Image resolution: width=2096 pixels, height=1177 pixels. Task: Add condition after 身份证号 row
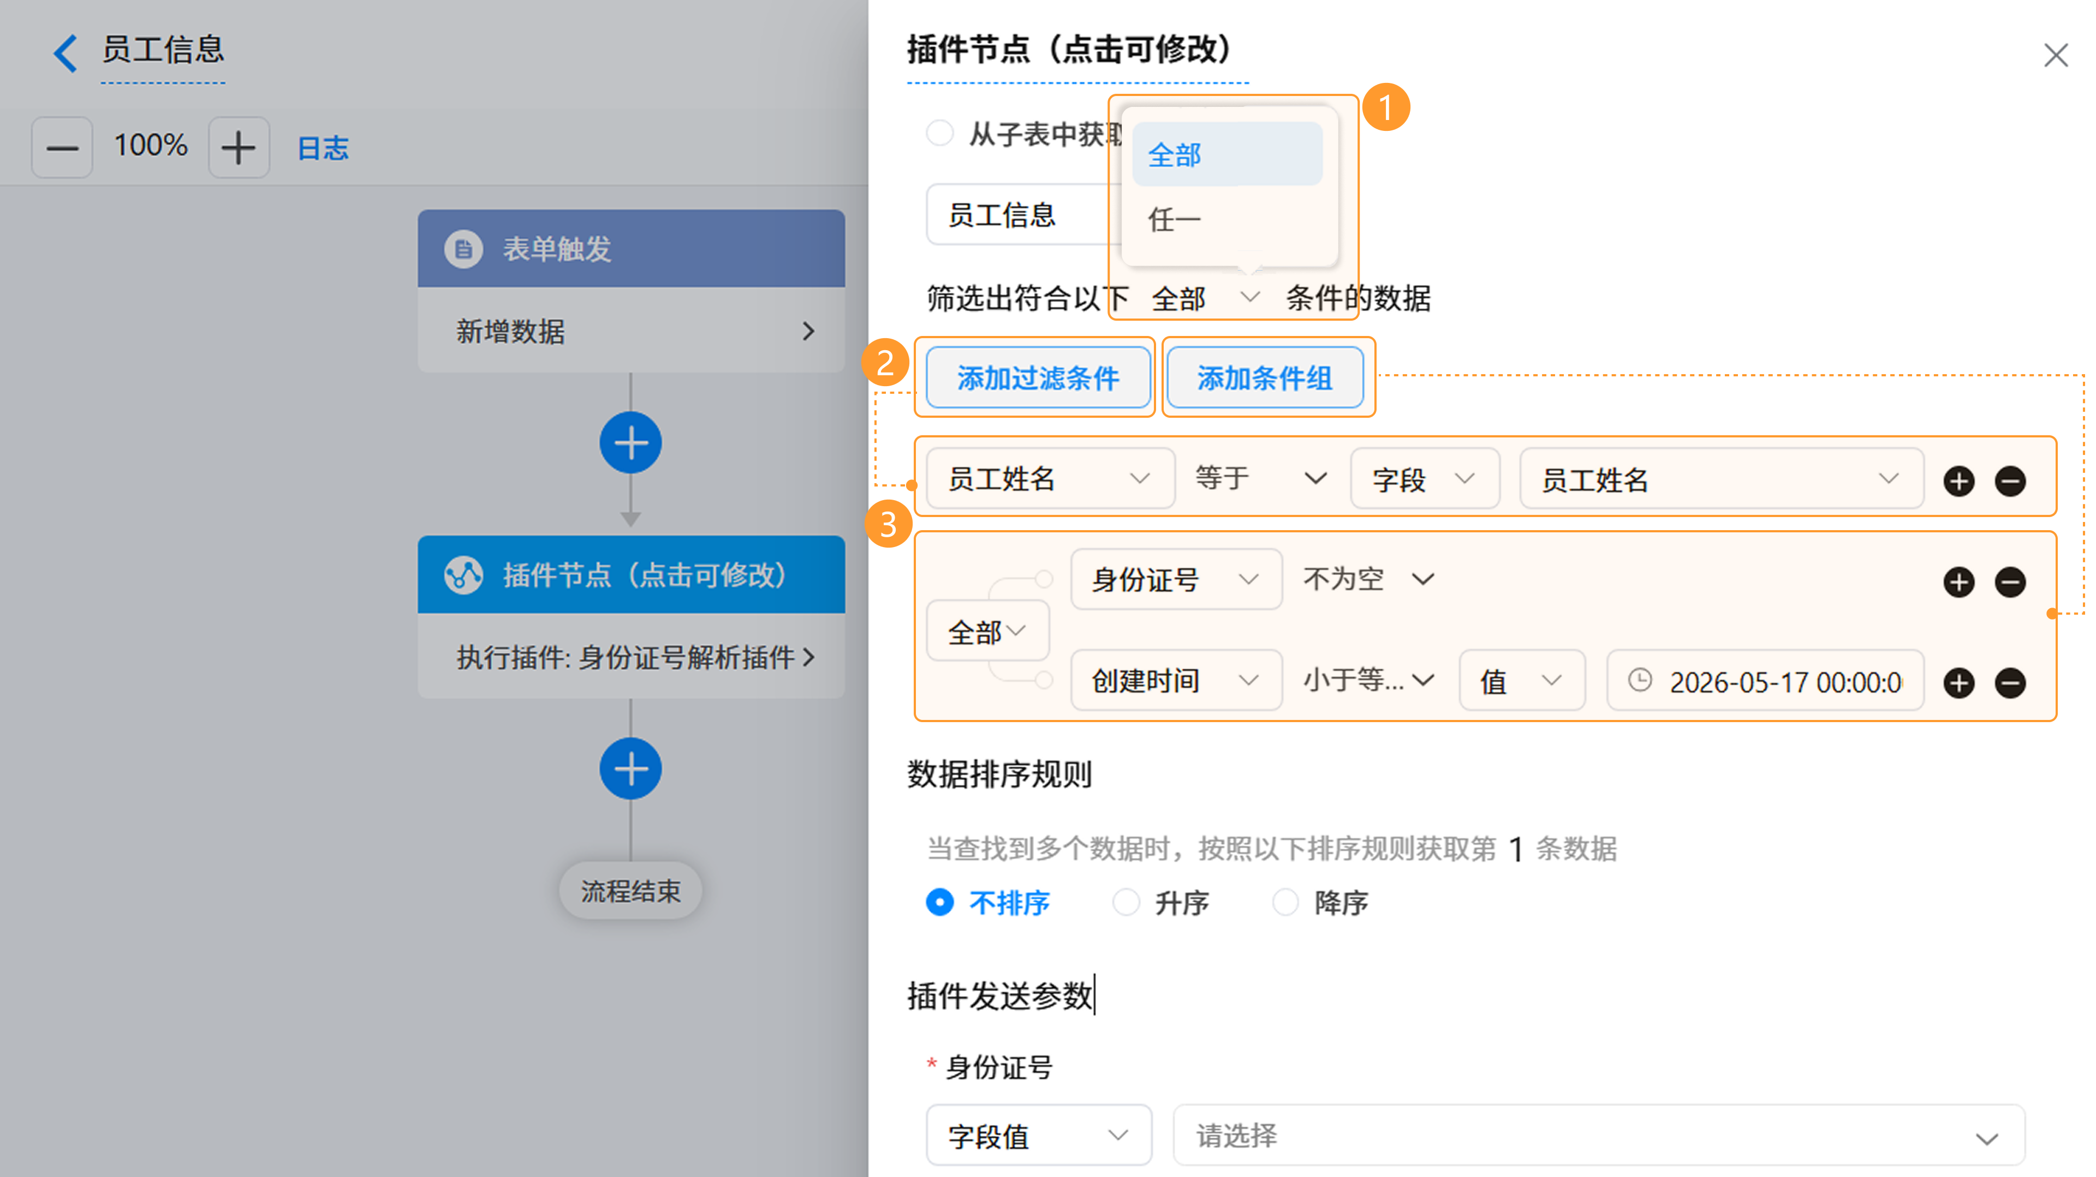(x=1958, y=582)
